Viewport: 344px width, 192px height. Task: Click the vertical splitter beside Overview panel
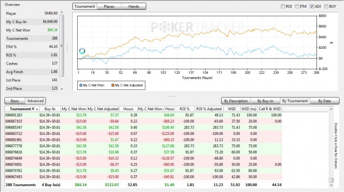(x=67, y=48)
